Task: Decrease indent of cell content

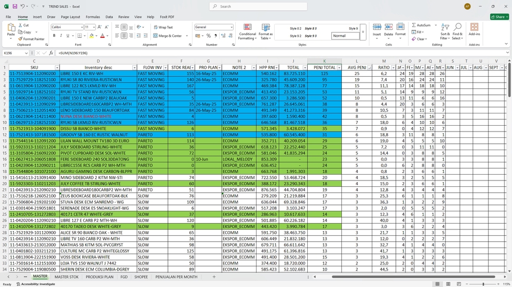Action: [139, 36]
